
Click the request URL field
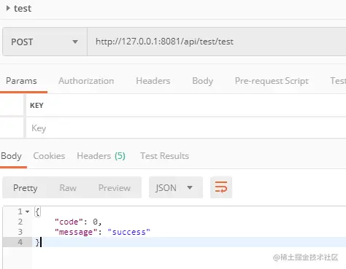click(217, 42)
